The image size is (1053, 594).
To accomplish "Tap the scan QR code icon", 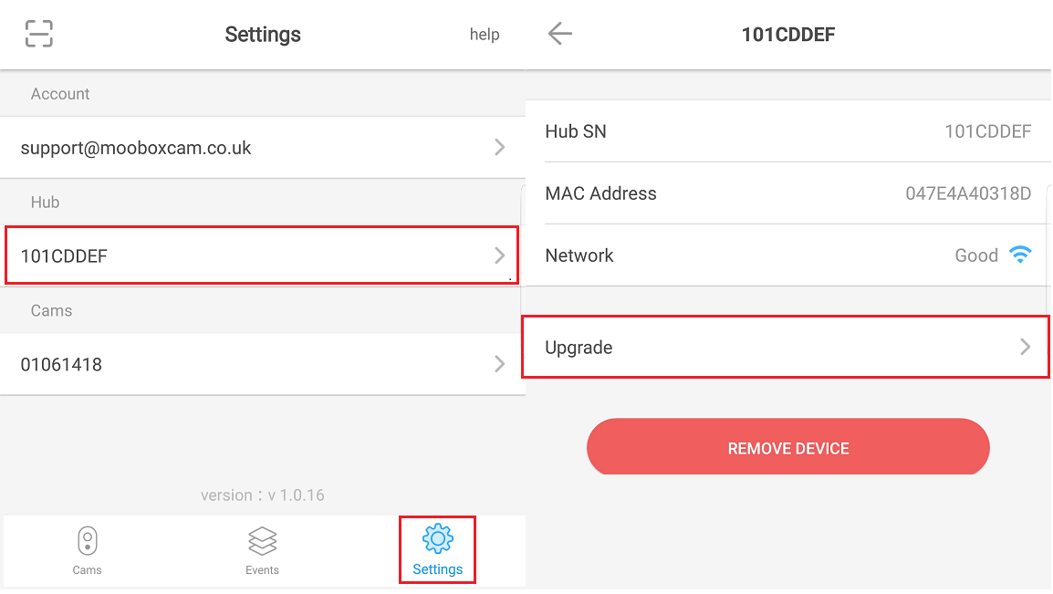I will click(x=39, y=34).
